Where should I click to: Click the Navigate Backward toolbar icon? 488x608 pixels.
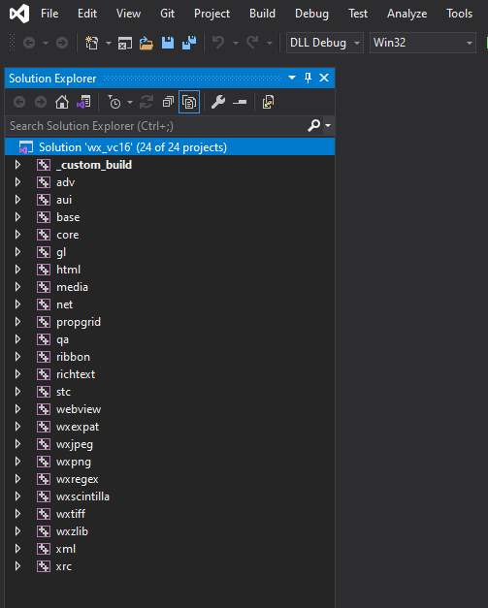[29, 43]
